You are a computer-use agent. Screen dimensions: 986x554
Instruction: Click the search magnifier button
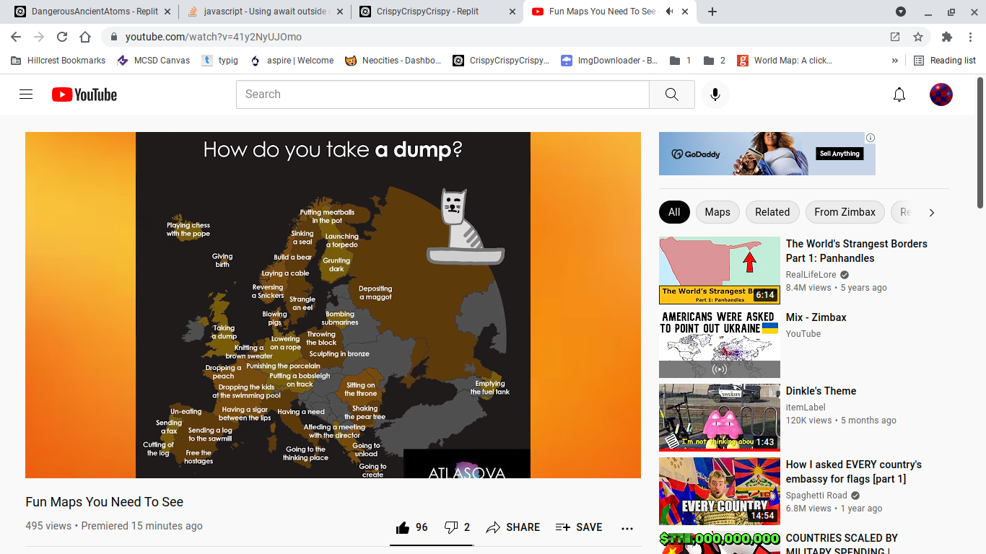671,94
